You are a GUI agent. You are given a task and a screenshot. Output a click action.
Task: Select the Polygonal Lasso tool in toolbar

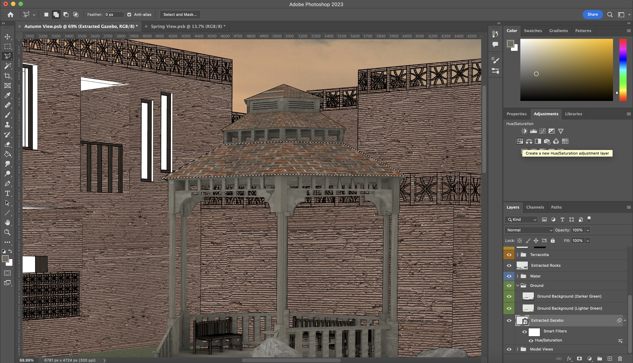[x=7, y=56]
